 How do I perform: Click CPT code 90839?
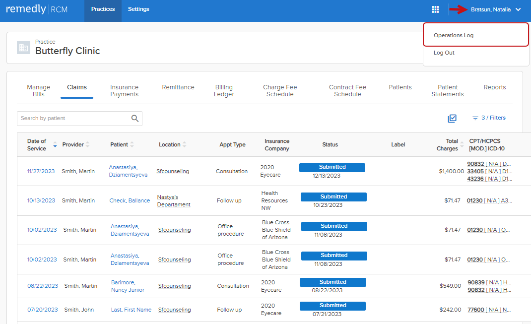(476, 282)
